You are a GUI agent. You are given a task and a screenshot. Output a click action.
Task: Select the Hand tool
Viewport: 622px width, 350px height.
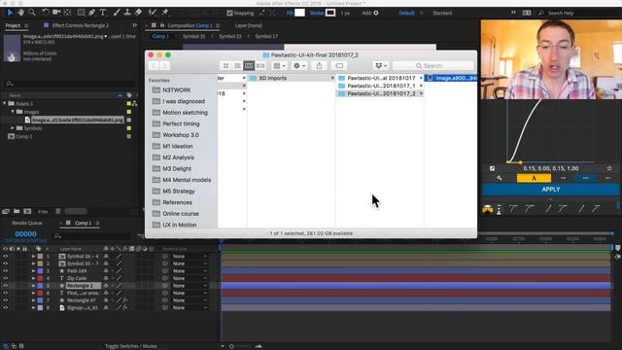coord(21,13)
